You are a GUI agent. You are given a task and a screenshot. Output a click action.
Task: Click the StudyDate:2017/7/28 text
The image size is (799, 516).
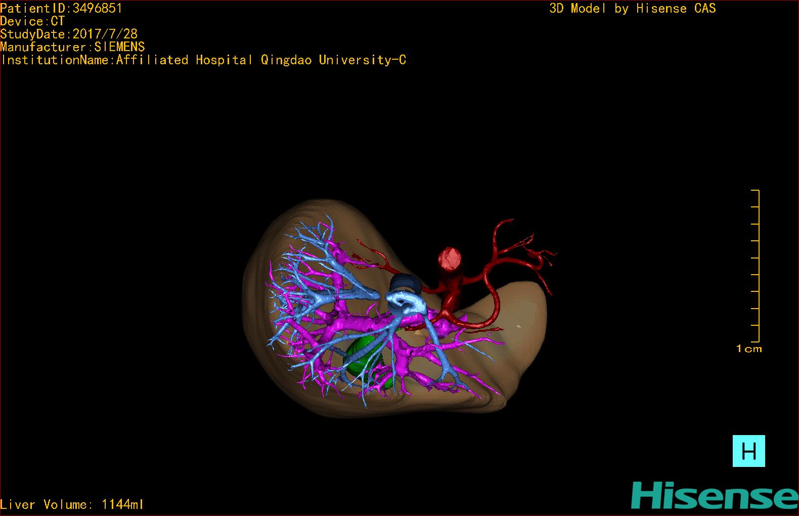point(69,34)
